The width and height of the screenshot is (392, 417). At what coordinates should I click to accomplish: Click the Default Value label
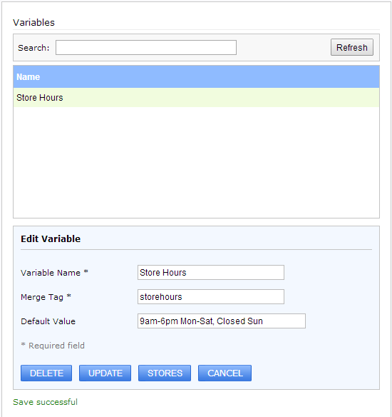tap(48, 321)
